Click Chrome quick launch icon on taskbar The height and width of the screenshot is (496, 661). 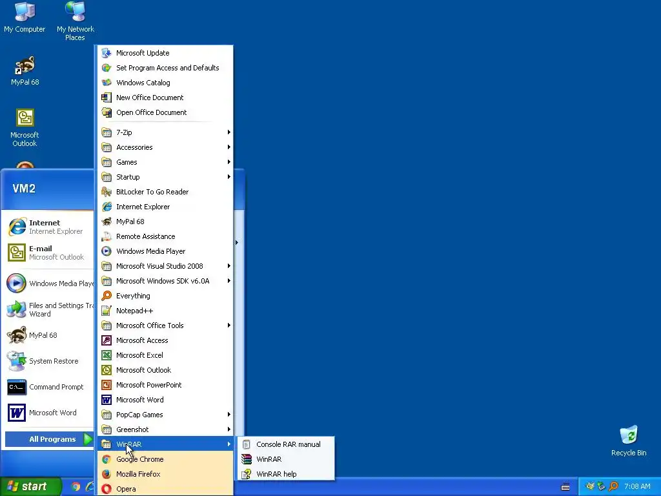76,487
